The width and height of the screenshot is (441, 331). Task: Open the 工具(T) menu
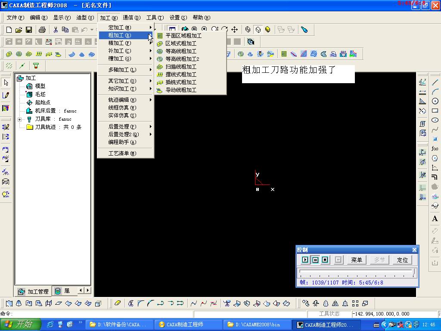(x=155, y=17)
